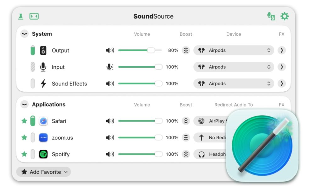Open the Add Favorite dropdown
This screenshot has height=194, width=322.
(44, 172)
